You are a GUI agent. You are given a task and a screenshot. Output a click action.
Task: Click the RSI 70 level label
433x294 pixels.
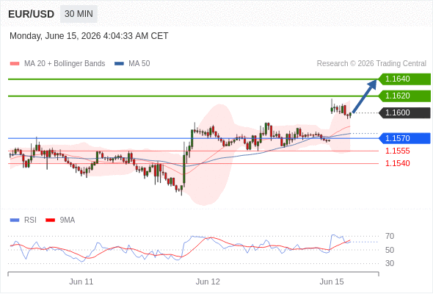point(390,237)
